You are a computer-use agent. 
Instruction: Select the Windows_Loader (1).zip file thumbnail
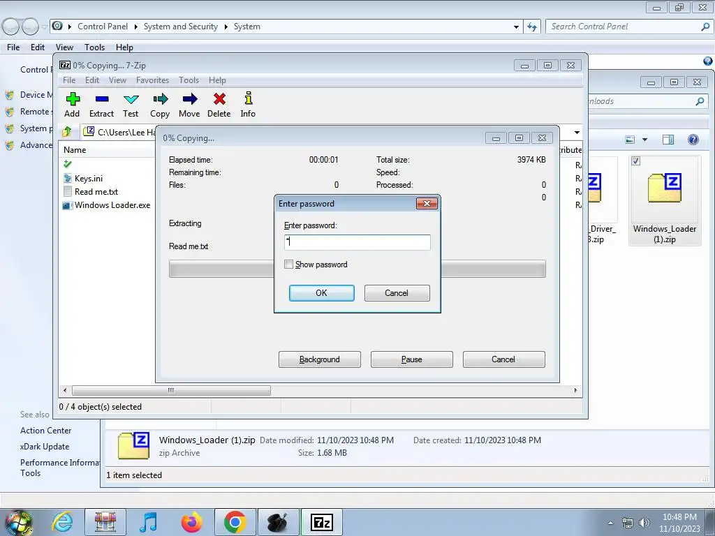tap(665, 201)
